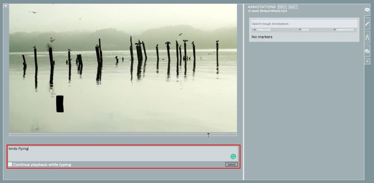
Task: Enable Continue playback while typing
Action: [x=10, y=165]
